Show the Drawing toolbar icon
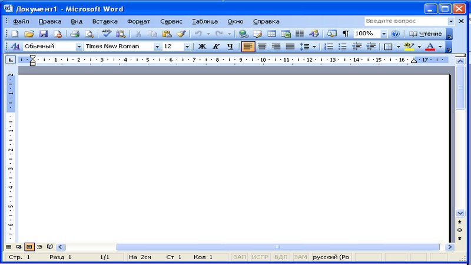 pos(314,34)
